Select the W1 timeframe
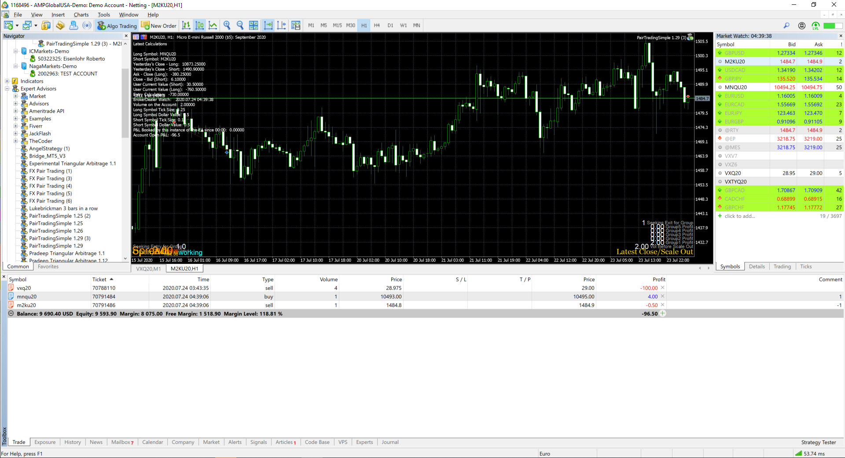Screen dimensions: 845x458 pyautogui.click(x=403, y=26)
